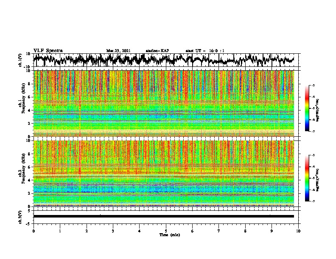The image size is (336, 259).
Task: Click the '6' kHz tick on ch.1 spectrogram
Action: click(x=30, y=97)
